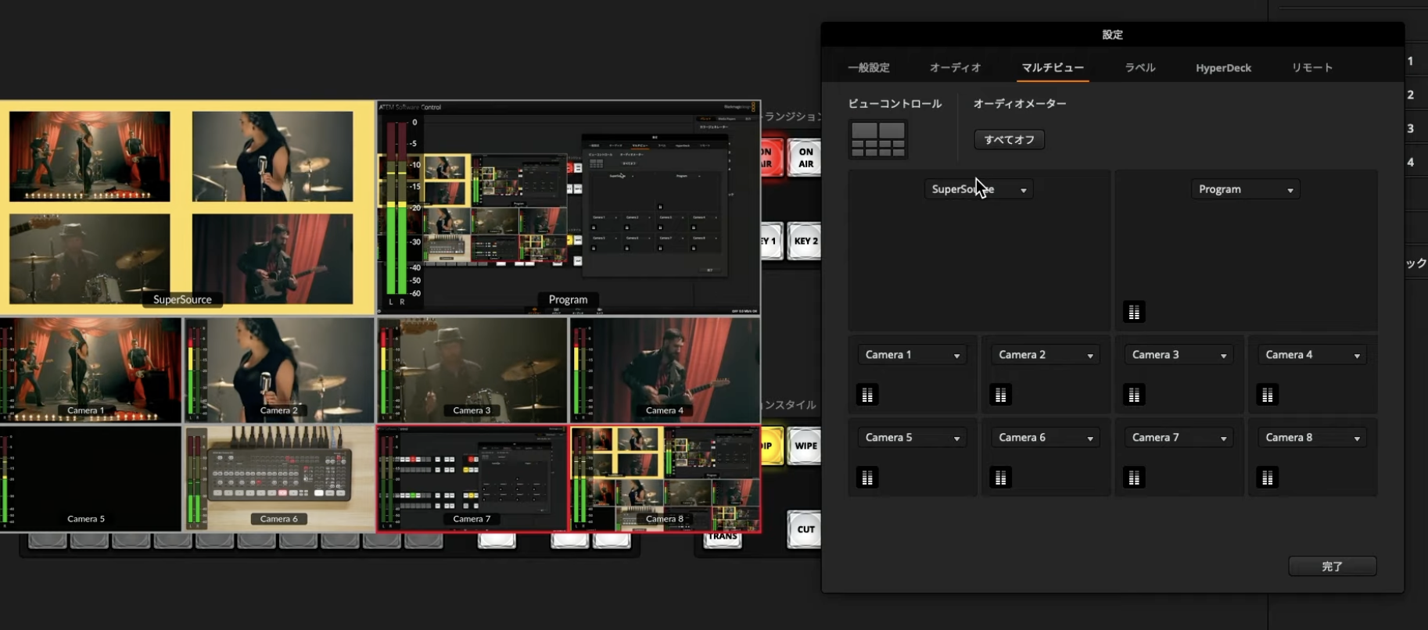Expand the Camera 8 source dropdown
Image resolution: width=1428 pixels, height=630 pixels.
click(x=1312, y=438)
